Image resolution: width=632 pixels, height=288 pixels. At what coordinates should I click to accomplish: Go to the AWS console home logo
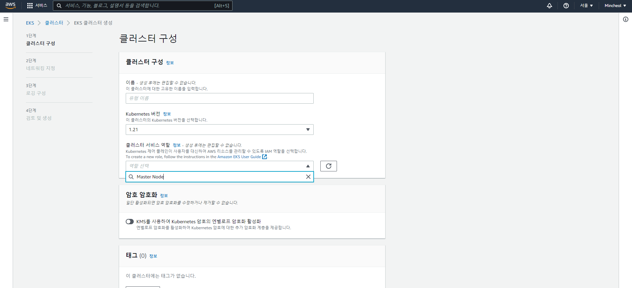[11, 6]
